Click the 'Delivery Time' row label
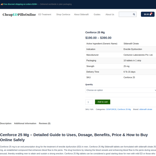Image resolution: width=156 pixels, height=156 pixels. [x=93, y=72]
